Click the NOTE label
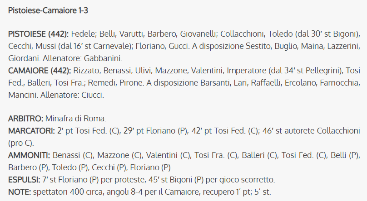Screen dimensions: 367x201 click(x=20, y=192)
